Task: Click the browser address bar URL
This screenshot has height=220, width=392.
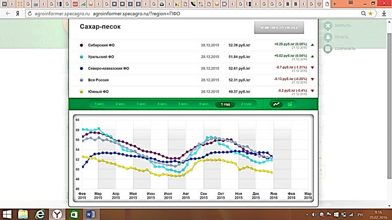Action: pos(151,14)
